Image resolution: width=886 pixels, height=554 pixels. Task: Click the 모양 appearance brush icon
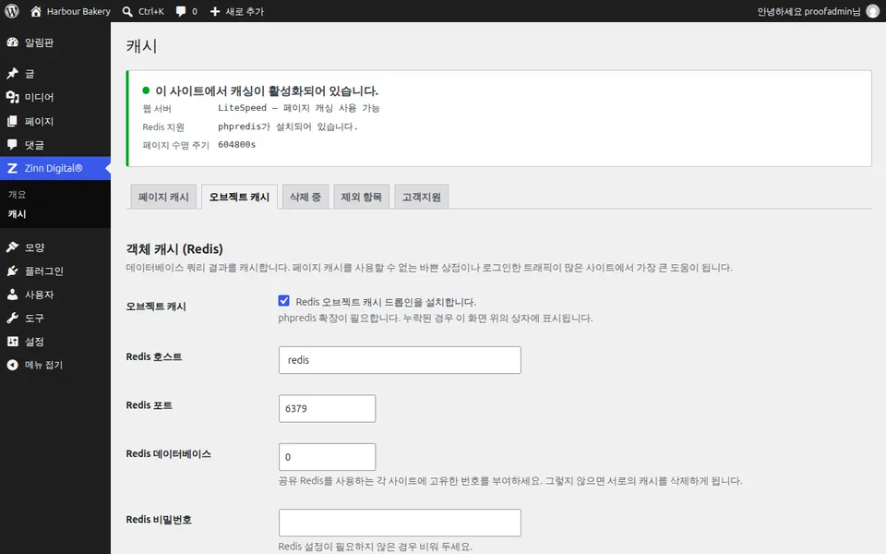(x=12, y=247)
